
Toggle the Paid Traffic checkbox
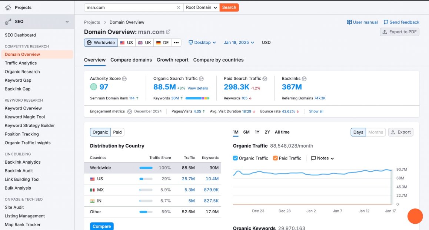click(x=275, y=158)
